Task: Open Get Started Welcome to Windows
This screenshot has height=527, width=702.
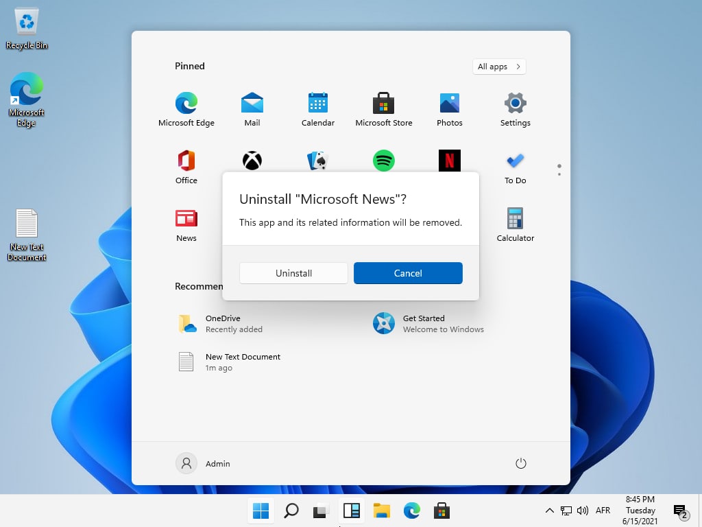Action: 428,324
